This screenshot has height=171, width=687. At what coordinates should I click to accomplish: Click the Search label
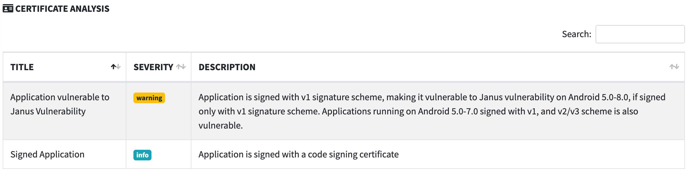pyautogui.click(x=576, y=34)
